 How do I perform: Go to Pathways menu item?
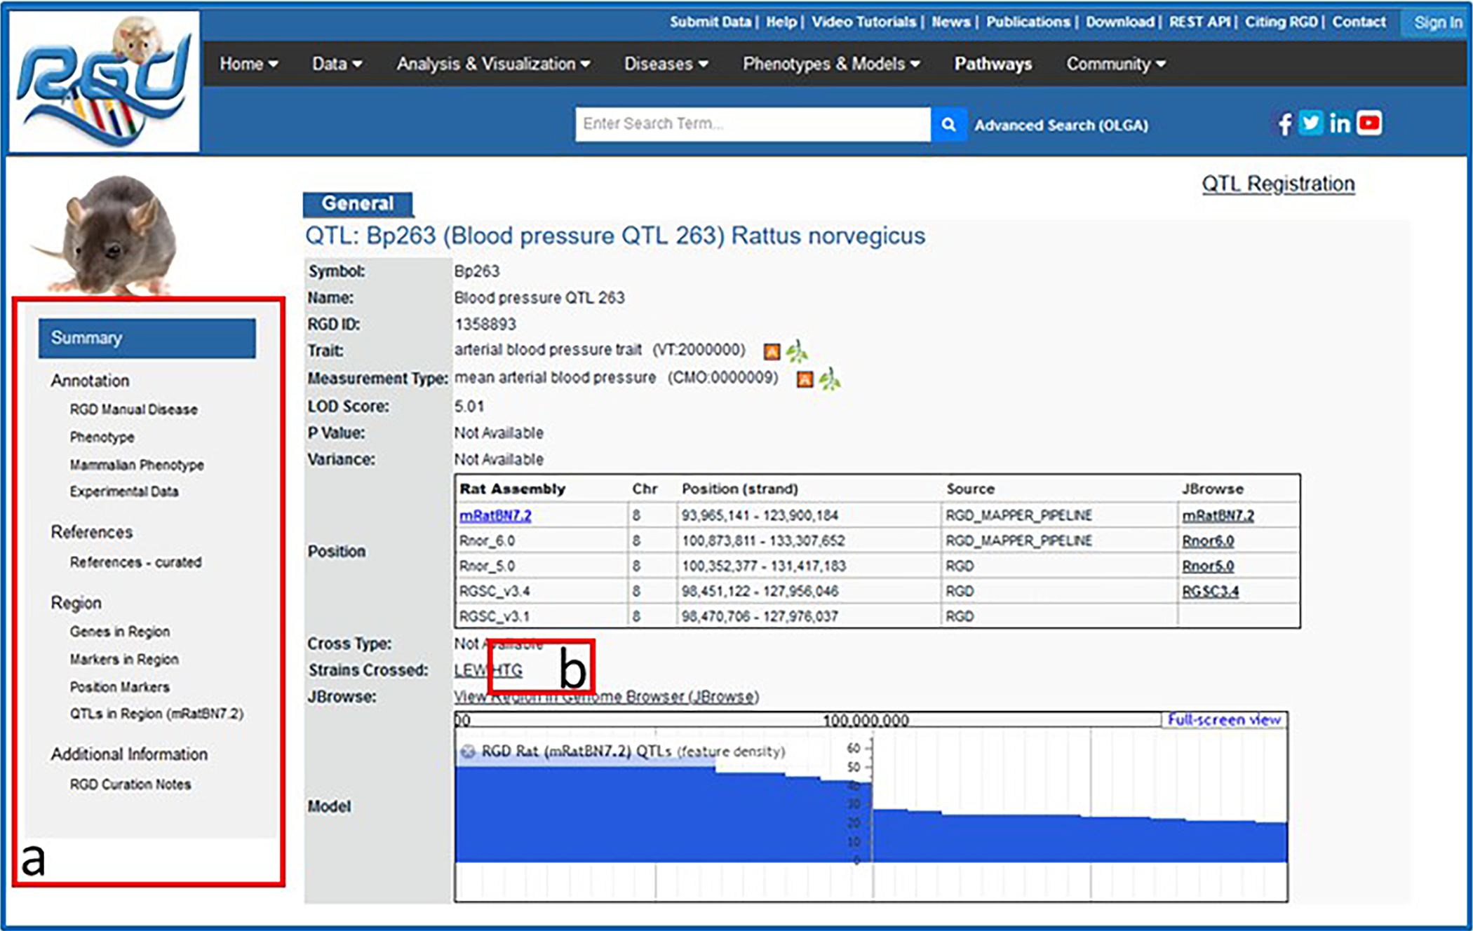point(993,64)
